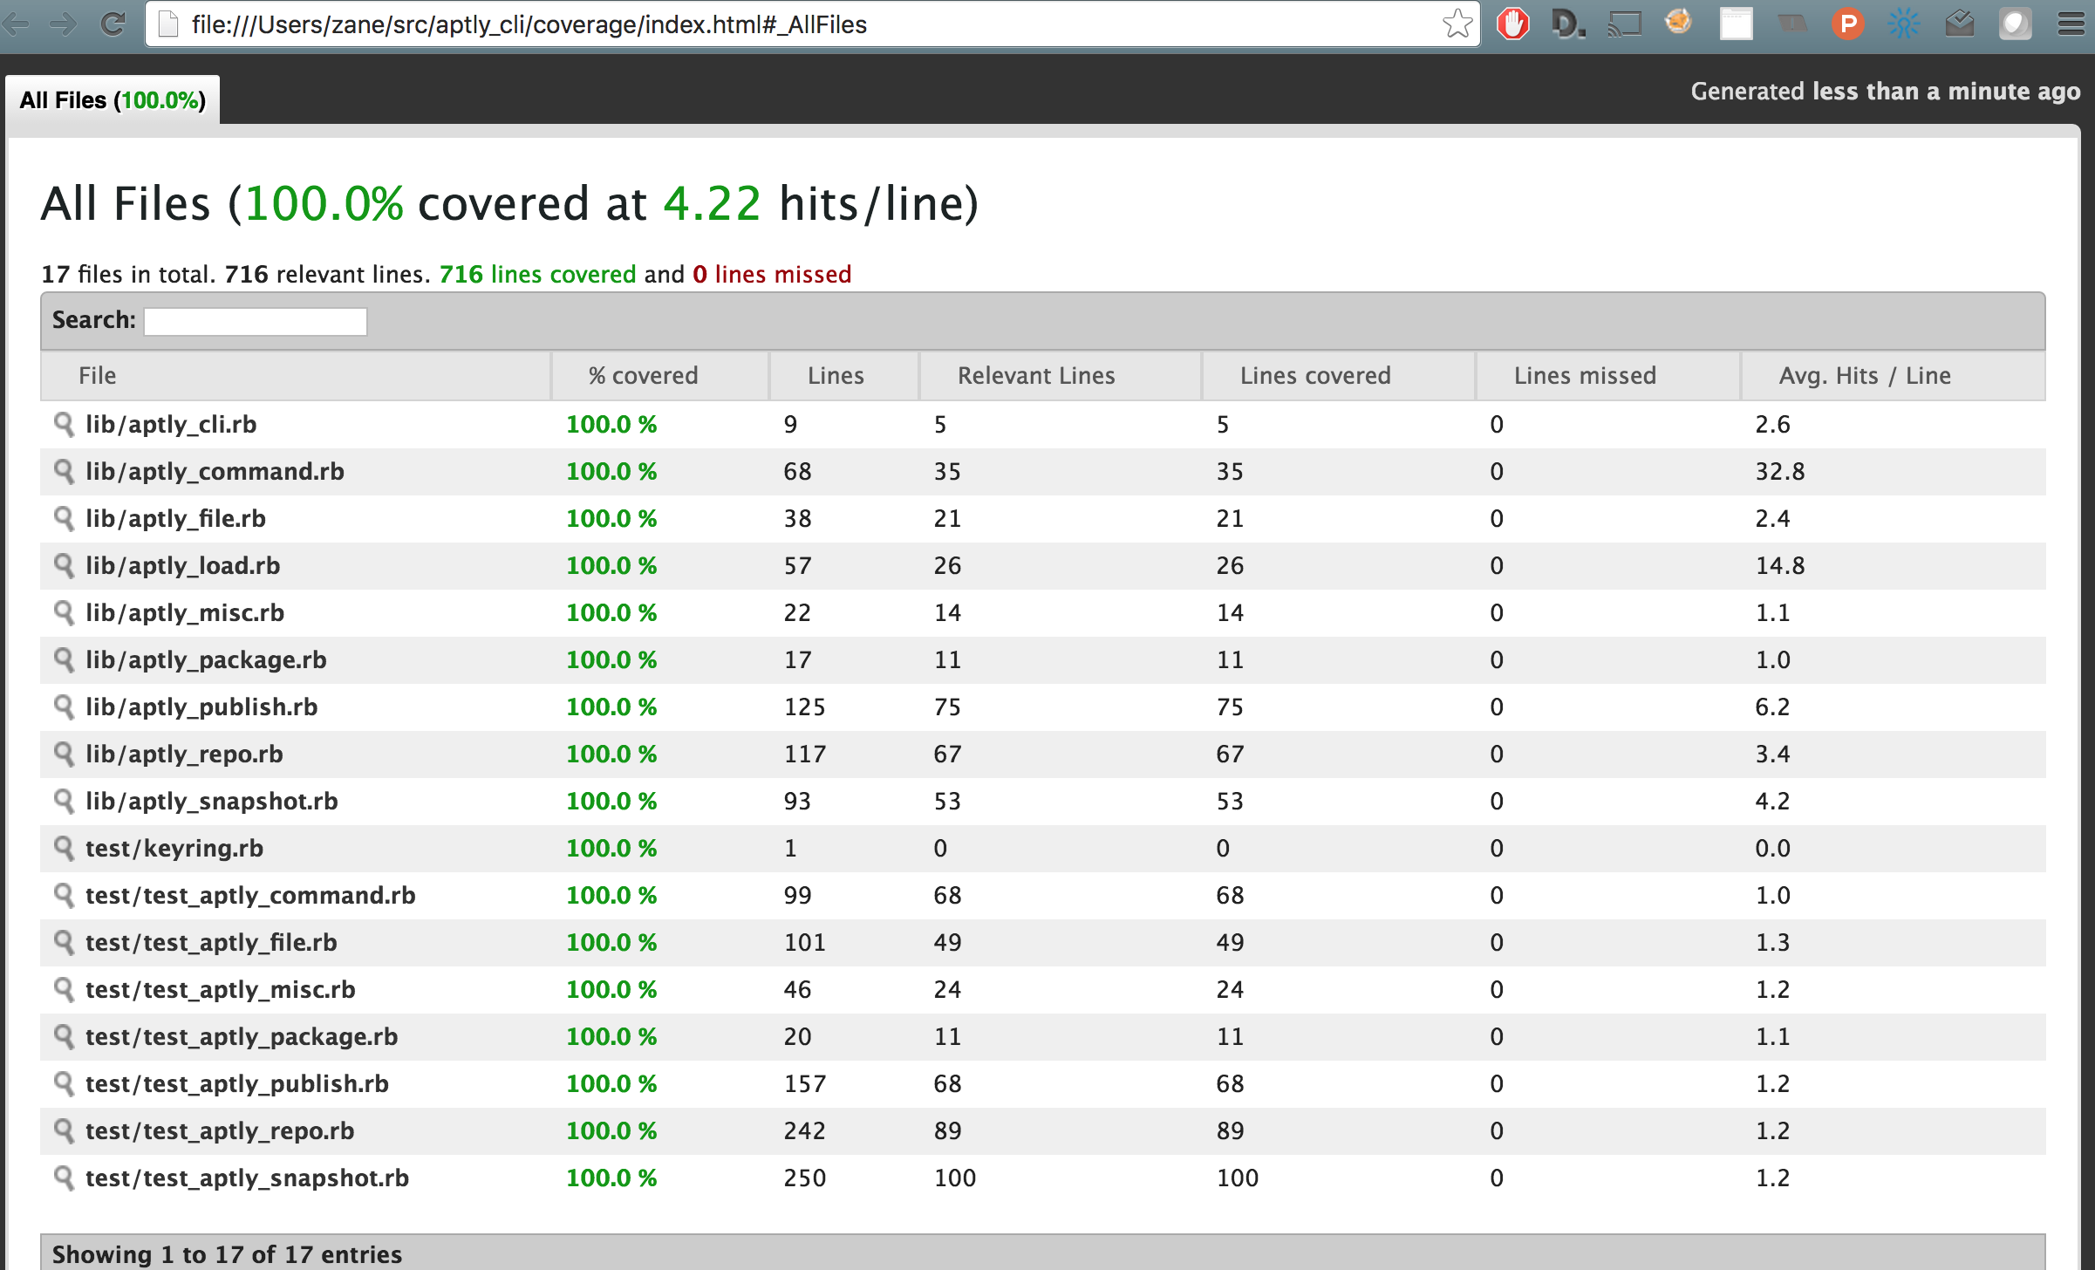Click magnifier icon beside lib/aptly_misc.rb
Viewport: 2095px width, 1270px height.
(63, 613)
